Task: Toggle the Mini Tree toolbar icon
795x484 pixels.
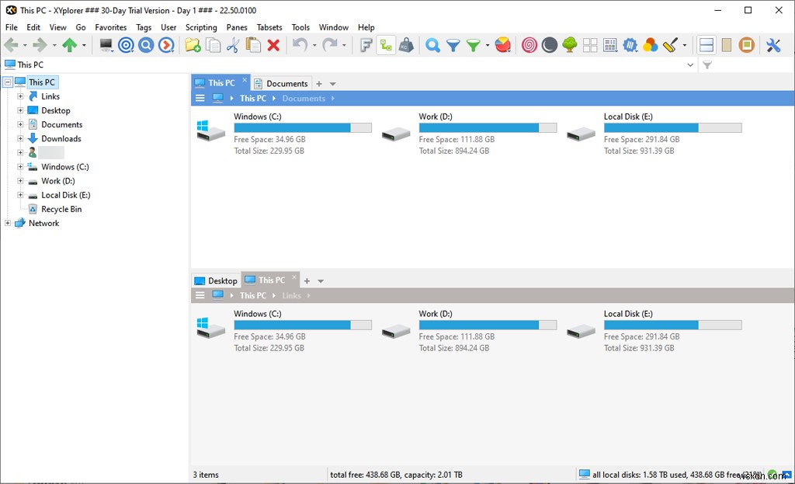Action: coord(384,45)
